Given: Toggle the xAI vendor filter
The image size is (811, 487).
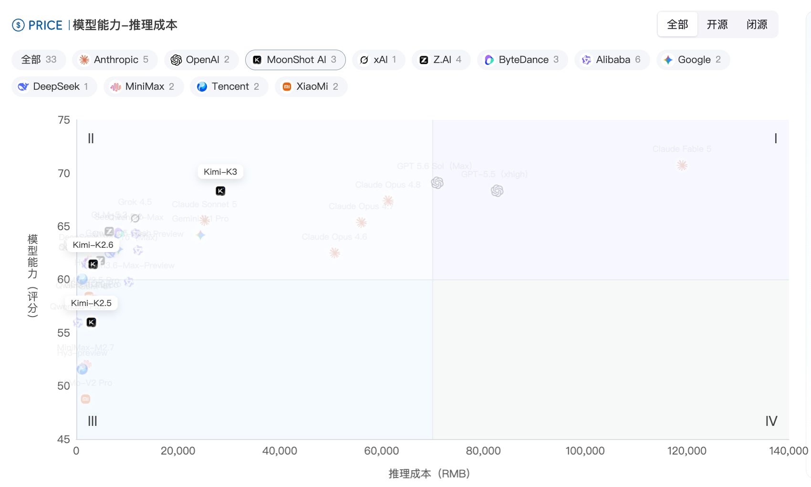Looking at the screenshot, I should 379,60.
